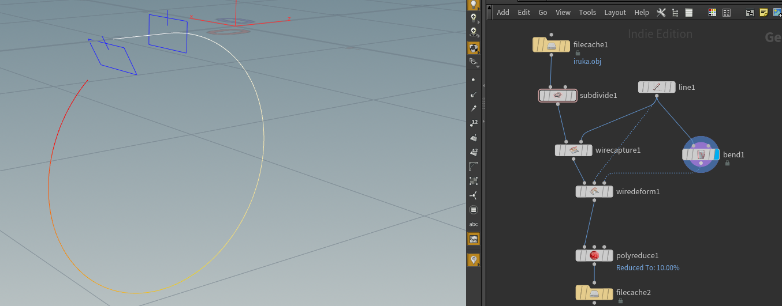Add a background image icon

pyautogui.click(x=777, y=12)
